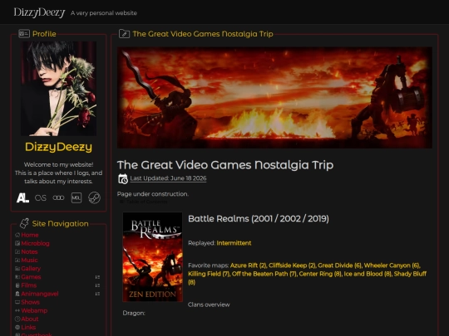Screen dimensions: 449x336
Task: Click the Links globe icon in navigation
Action: tap(17, 327)
